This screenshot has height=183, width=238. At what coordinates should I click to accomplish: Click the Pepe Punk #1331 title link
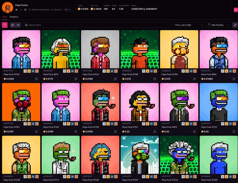[209, 127]
